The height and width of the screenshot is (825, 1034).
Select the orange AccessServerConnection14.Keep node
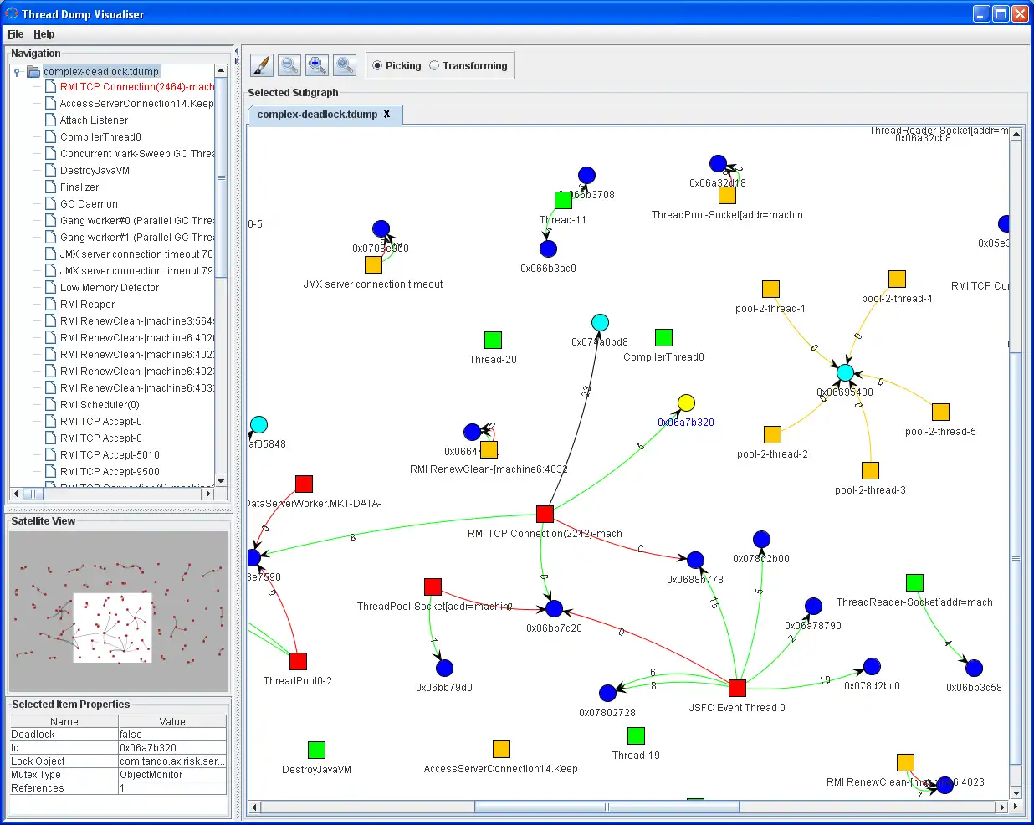coord(501,749)
